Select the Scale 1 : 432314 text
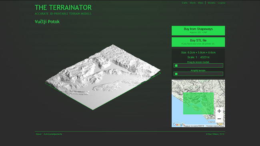260x146 pixels. tap(198, 58)
